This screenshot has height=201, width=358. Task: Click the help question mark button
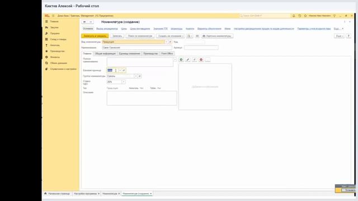[x=348, y=36]
